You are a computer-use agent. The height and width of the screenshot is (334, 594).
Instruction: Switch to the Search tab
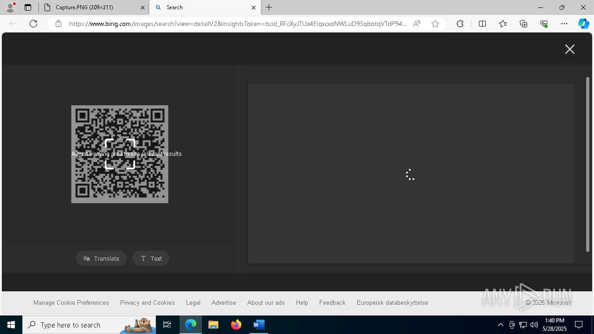tap(202, 7)
